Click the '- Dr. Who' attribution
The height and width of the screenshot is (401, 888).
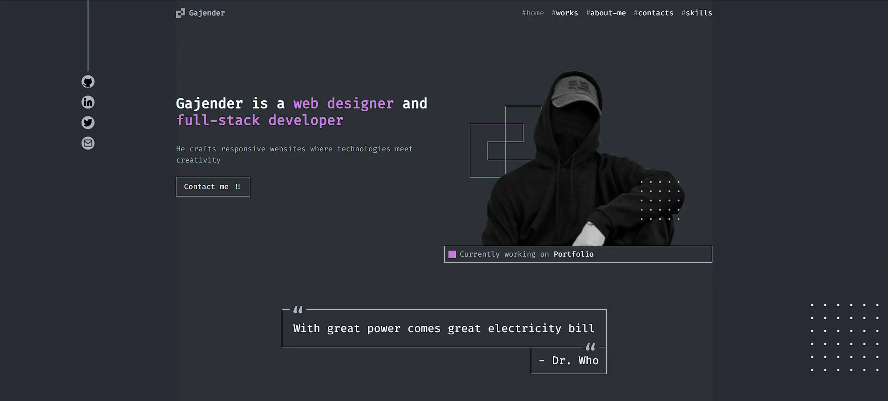pos(569,360)
